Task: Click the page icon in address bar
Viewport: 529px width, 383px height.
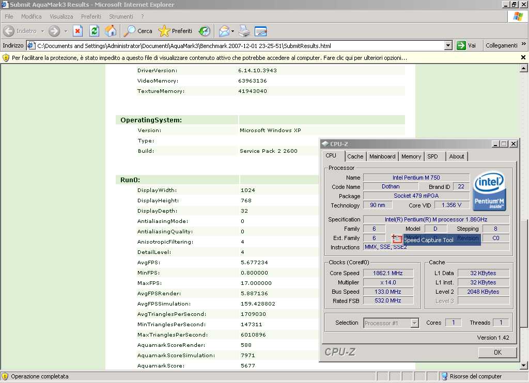Action: [31, 45]
